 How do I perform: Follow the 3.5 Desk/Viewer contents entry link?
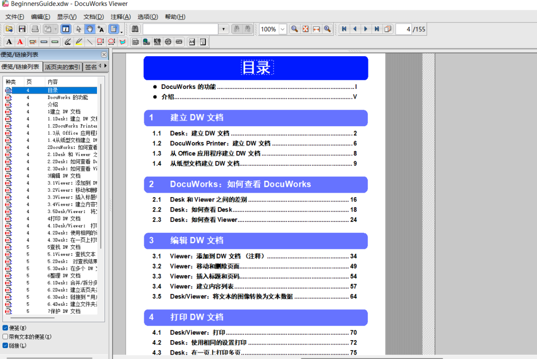(x=255, y=296)
